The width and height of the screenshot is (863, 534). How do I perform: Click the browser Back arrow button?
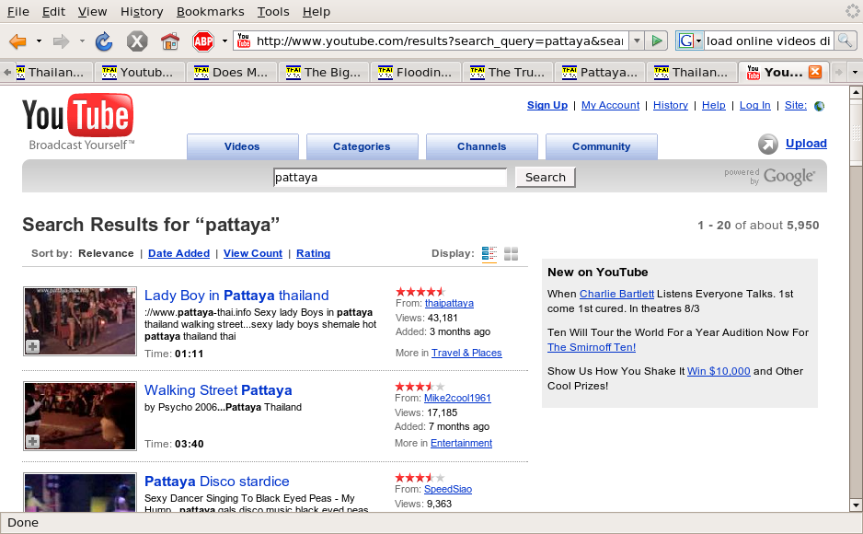18,41
